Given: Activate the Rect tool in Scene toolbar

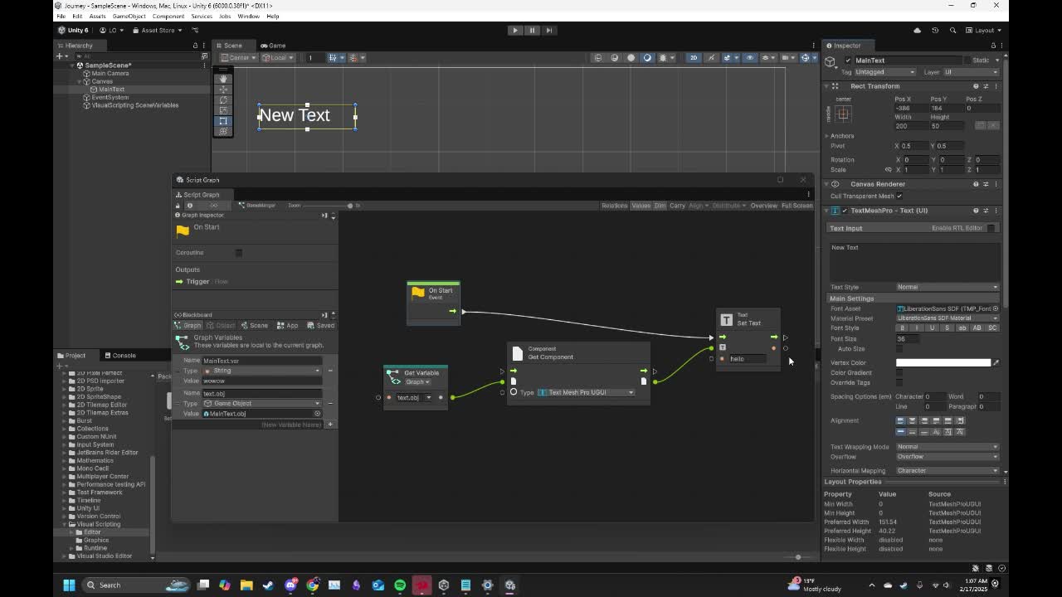Looking at the screenshot, I should click(222, 121).
